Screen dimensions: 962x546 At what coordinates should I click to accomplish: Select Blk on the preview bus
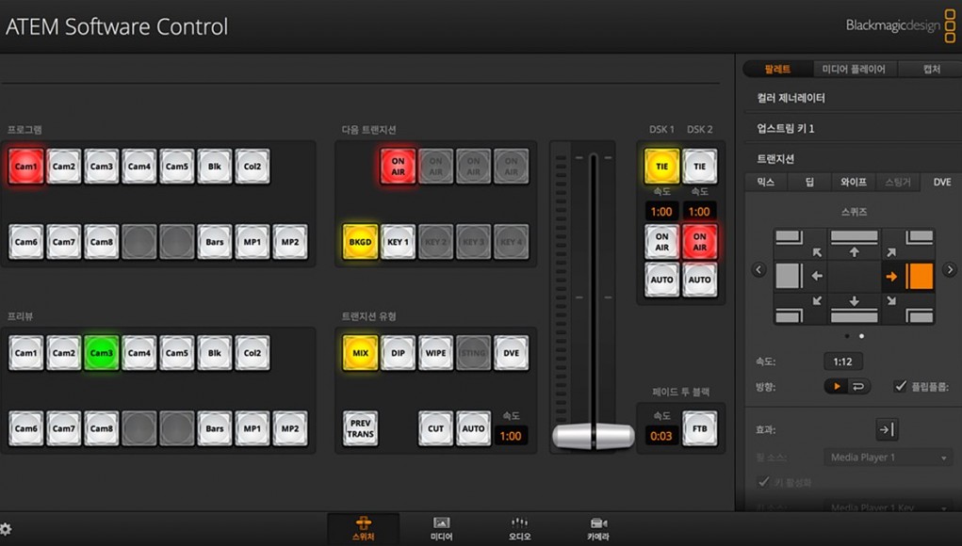coord(215,353)
